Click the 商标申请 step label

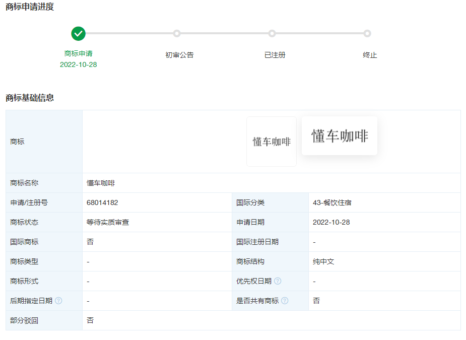pos(79,53)
